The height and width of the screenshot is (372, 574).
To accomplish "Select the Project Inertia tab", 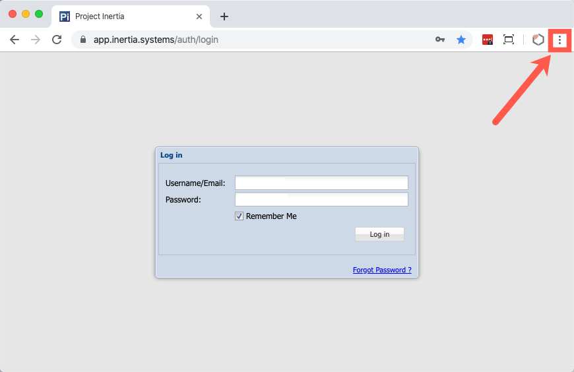I will [131, 16].
